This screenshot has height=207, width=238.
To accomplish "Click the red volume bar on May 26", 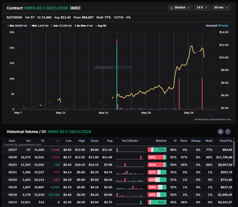I will point(202,94).
